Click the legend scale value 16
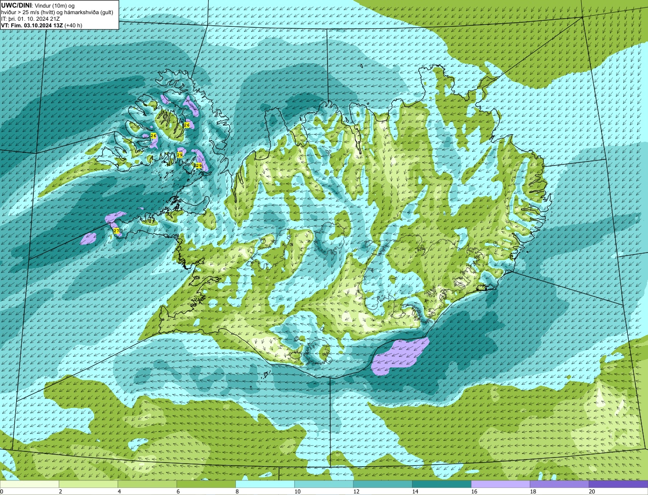This screenshot has height=495, width=648. point(474,491)
